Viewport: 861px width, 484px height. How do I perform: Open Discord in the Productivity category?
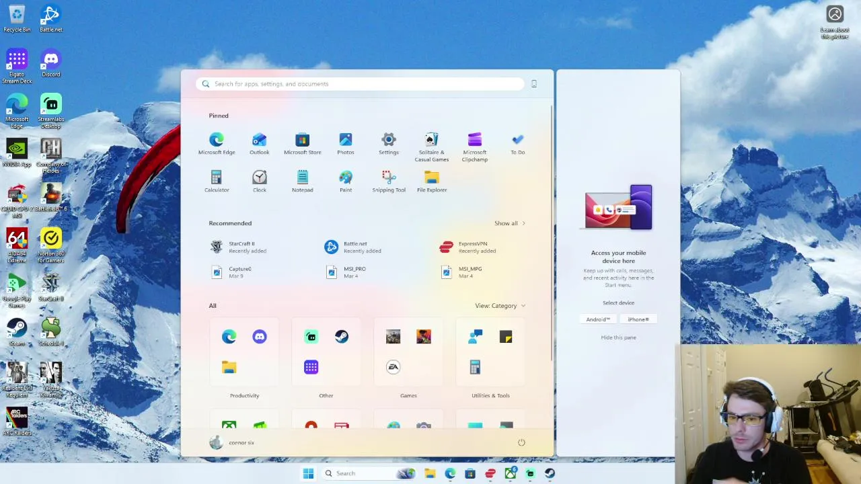click(x=260, y=337)
